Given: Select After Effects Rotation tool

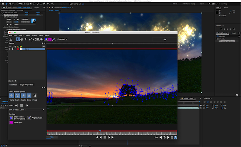Looking at the screenshot, I should point(17,4).
